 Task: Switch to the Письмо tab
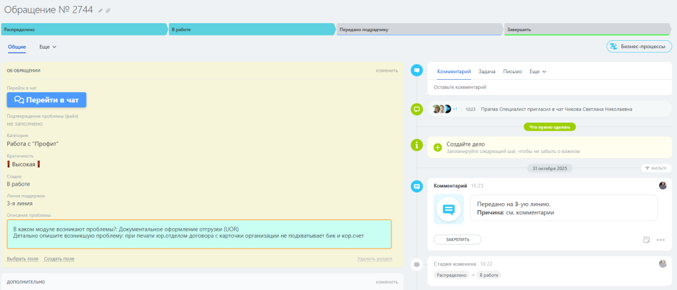click(x=512, y=71)
